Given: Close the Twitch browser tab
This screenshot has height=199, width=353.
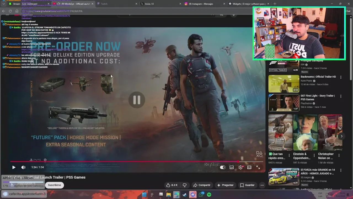Looking at the screenshot, I should point(136,4).
